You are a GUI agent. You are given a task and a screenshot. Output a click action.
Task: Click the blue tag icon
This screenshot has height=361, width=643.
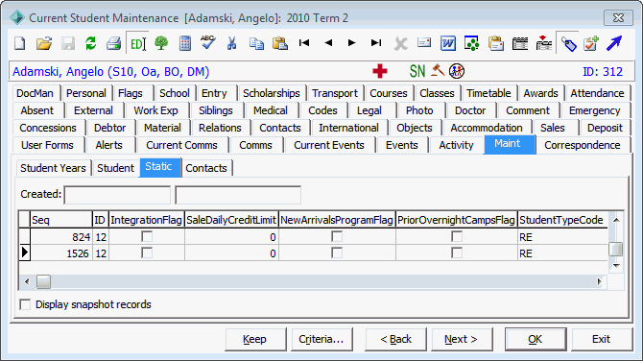click(569, 43)
